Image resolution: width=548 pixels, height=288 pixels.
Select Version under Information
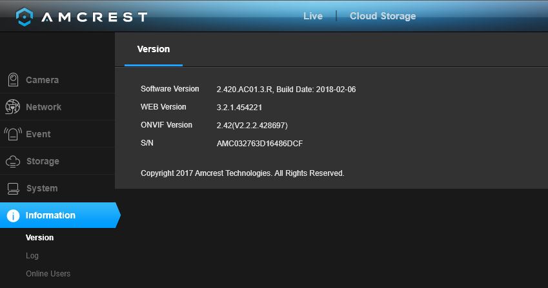pos(40,238)
